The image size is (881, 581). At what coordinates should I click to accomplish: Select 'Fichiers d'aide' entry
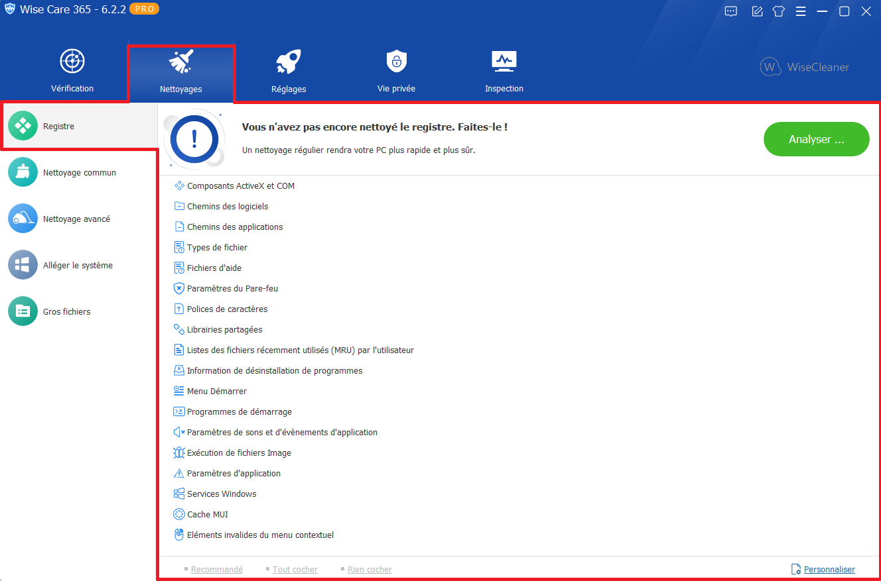click(214, 268)
